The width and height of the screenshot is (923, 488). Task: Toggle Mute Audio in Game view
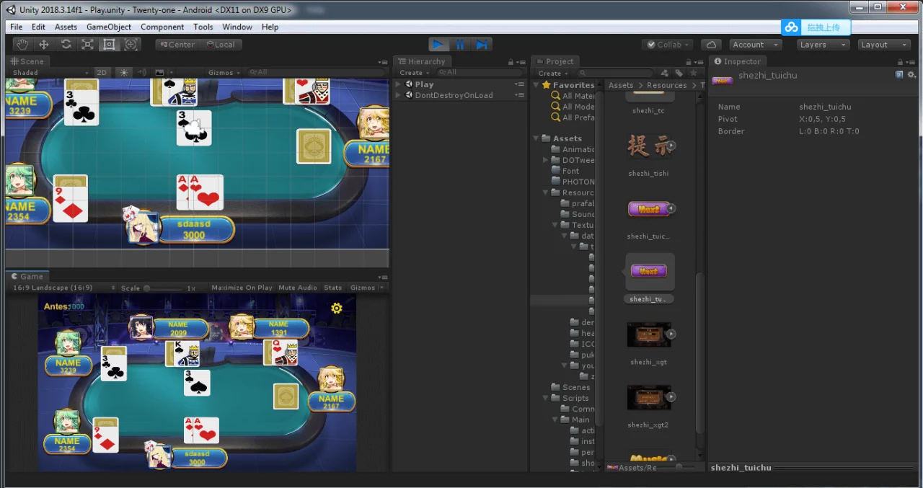click(x=298, y=288)
